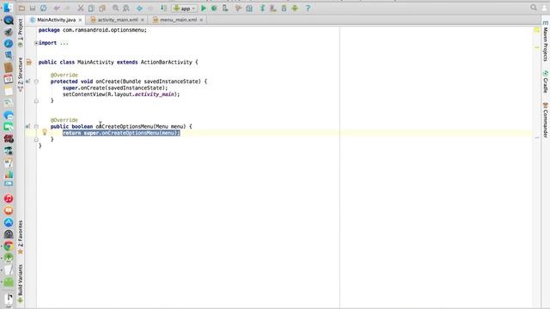Click the green Run play button
Screen dimensions: 550x309
(204, 8)
